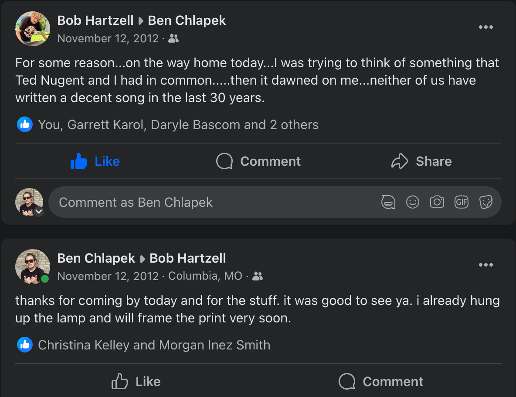Click Comment button on the lamp post

380,382
